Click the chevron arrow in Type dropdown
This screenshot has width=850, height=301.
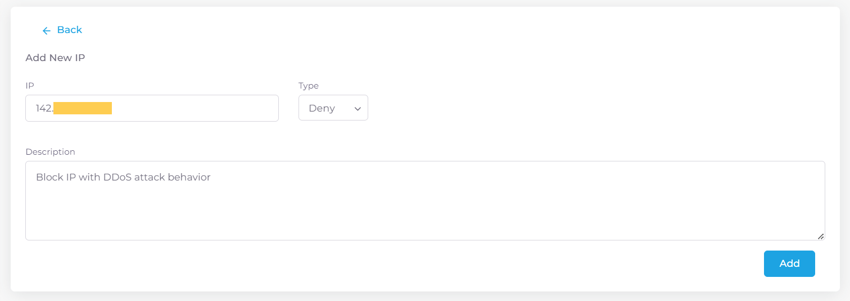pyautogui.click(x=358, y=109)
